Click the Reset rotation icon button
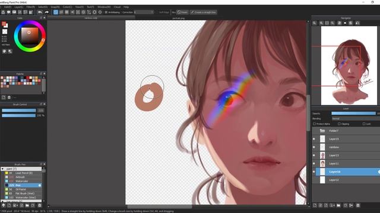 click(345, 23)
